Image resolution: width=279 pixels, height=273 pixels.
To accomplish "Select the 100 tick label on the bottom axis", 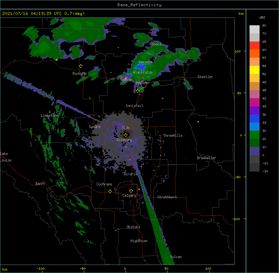I will [x=208, y=268].
